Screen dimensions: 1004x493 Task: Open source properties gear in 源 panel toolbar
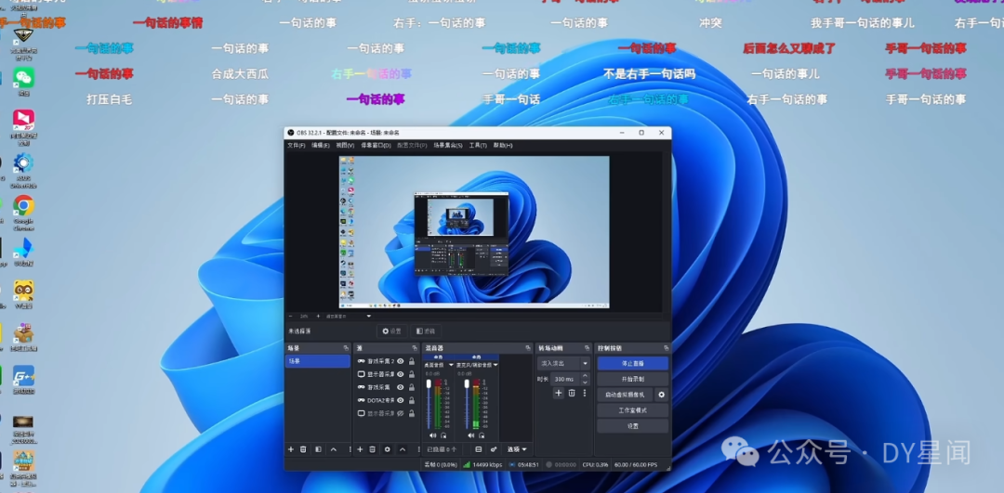(x=387, y=449)
